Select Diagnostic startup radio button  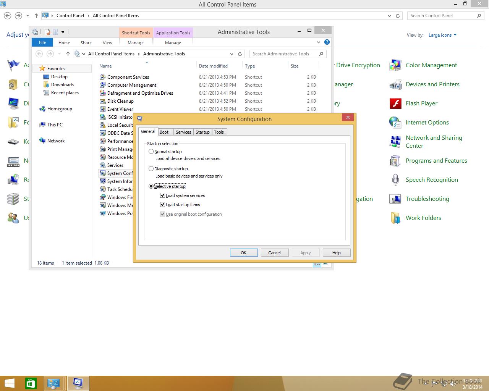(x=151, y=169)
